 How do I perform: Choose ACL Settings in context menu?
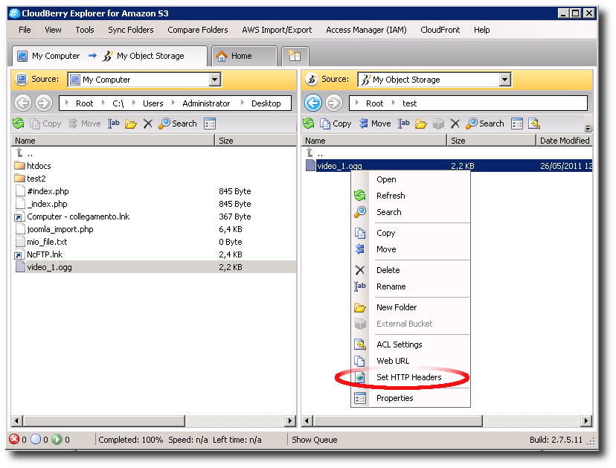[411, 344]
